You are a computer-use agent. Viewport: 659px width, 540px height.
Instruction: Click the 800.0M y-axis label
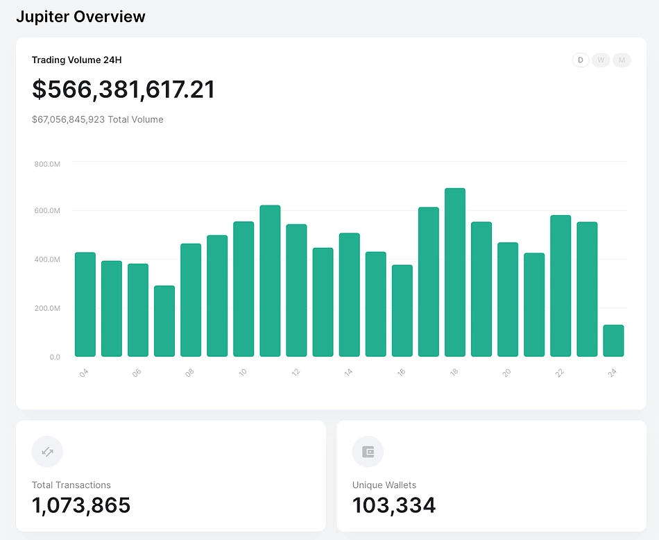click(47, 164)
